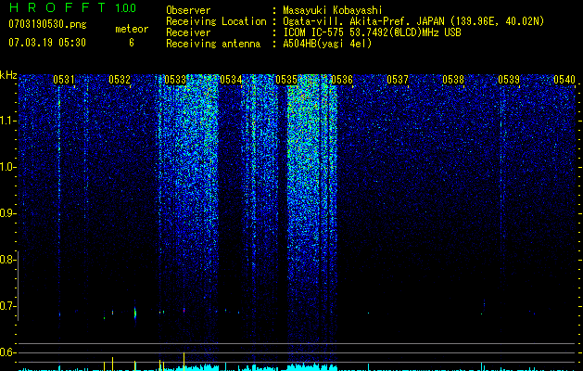Click the HROFFT 1.0.0 title text
The image size is (583, 371).
(72, 7)
